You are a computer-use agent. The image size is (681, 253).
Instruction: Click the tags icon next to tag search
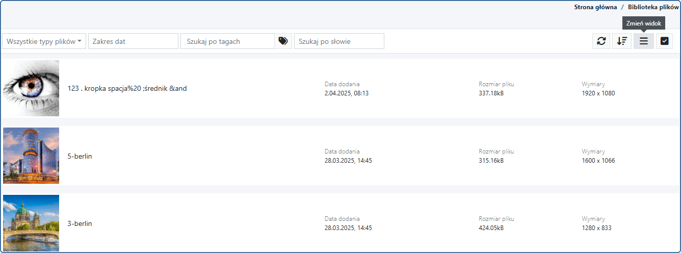point(283,41)
